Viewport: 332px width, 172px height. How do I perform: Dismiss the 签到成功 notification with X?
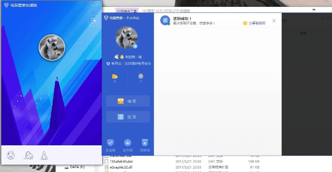[x=274, y=21]
